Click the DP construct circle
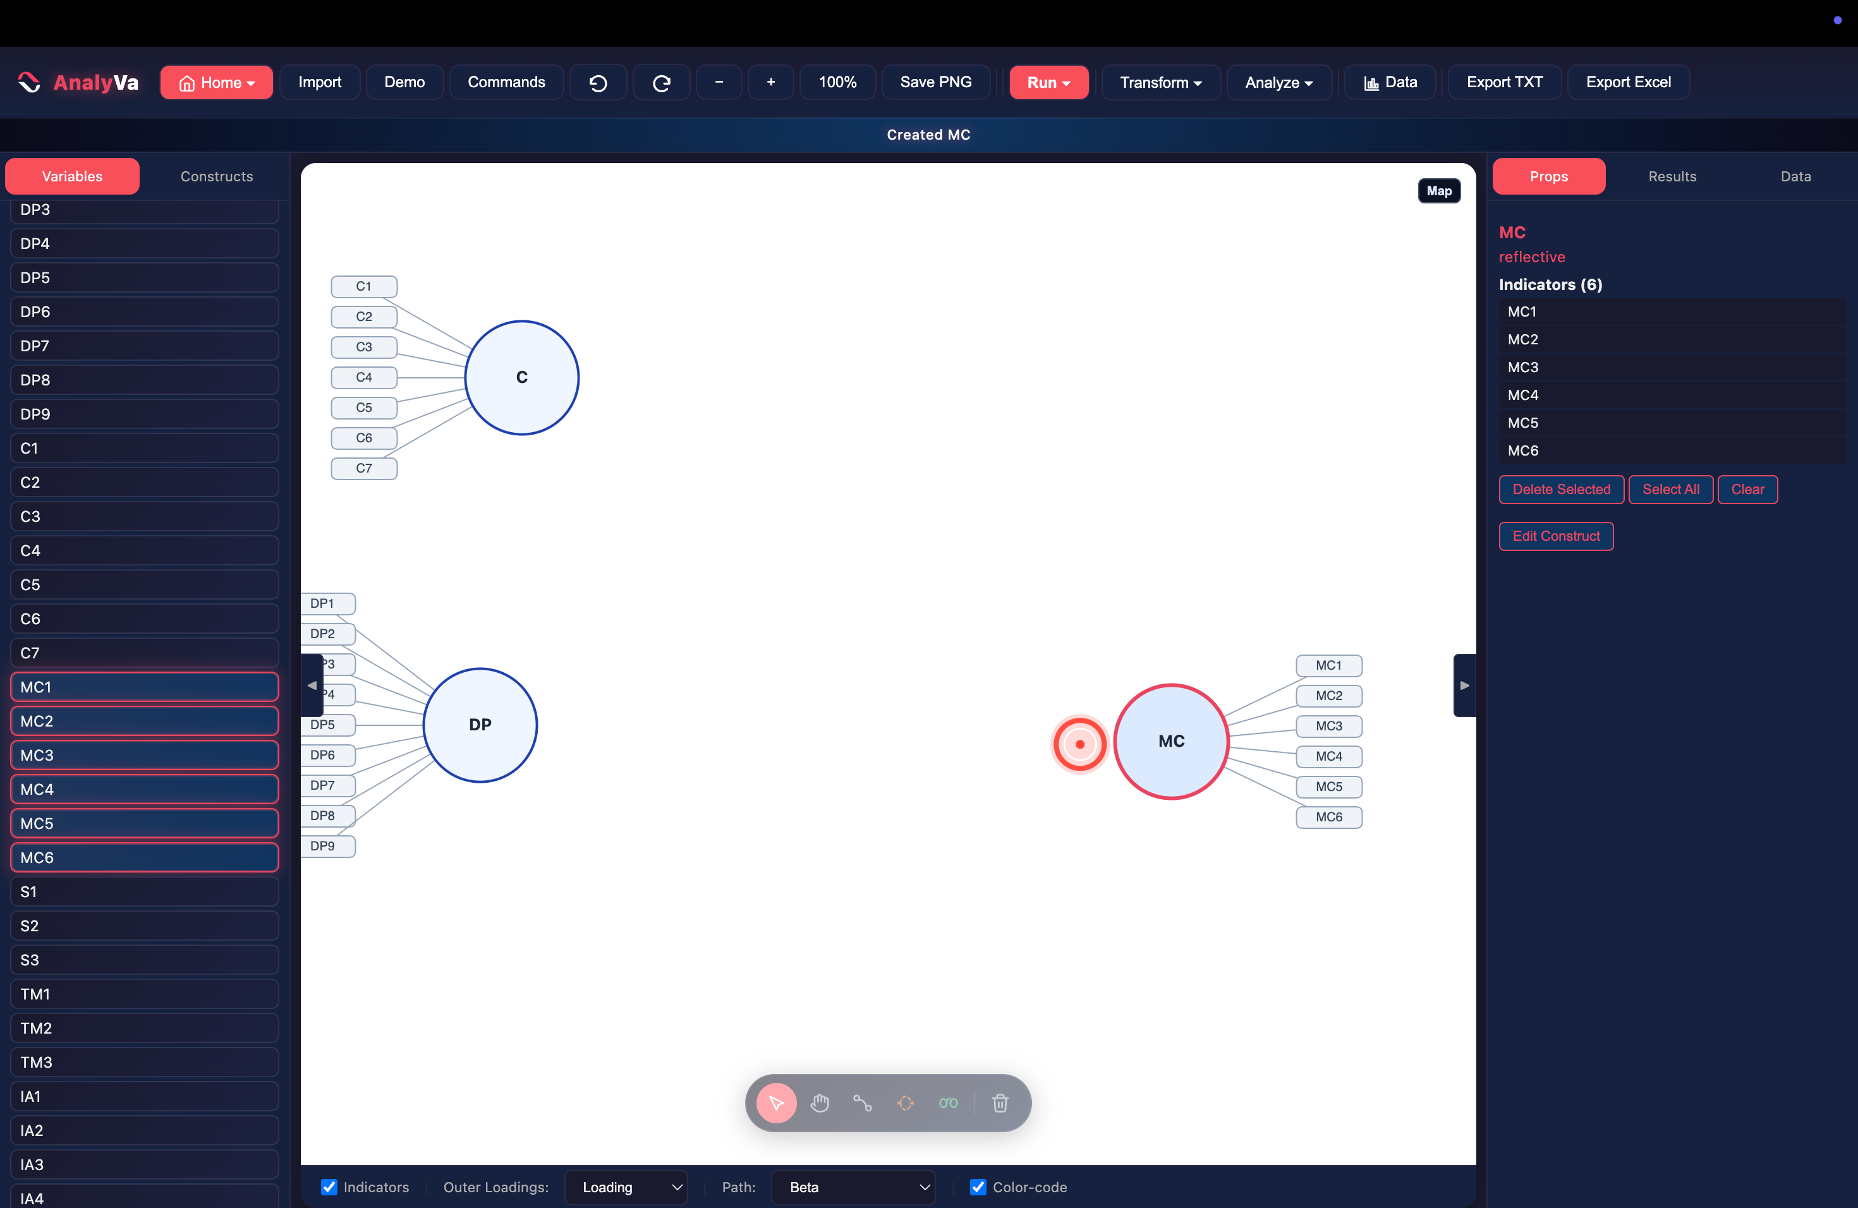 tap(480, 725)
